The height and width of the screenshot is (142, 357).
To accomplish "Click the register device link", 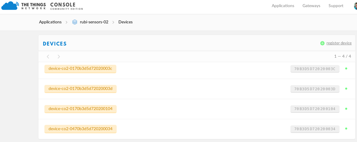I will (339, 43).
